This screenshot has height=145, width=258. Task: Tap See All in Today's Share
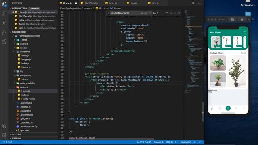click(x=243, y=53)
